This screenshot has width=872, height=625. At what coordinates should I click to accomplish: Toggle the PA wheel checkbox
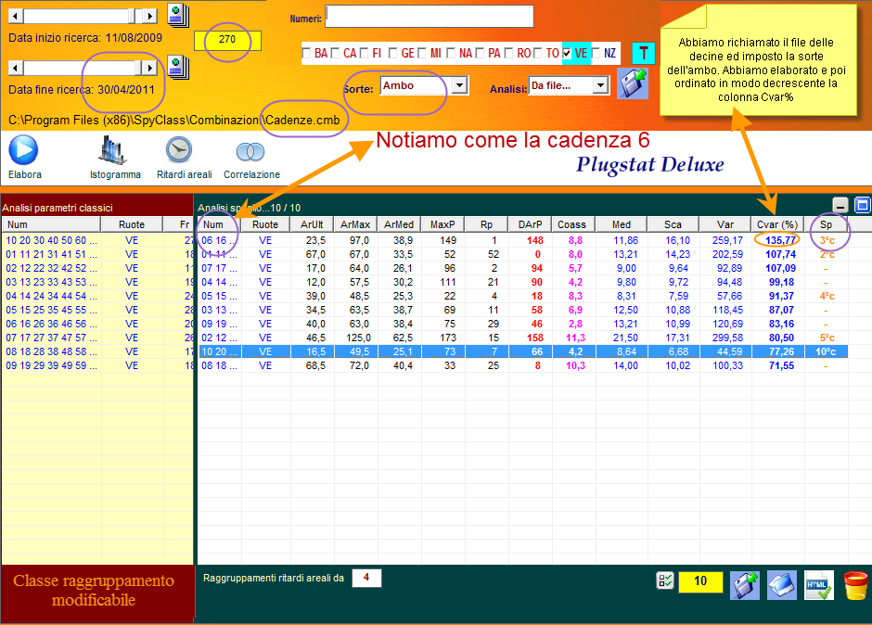[x=480, y=54]
